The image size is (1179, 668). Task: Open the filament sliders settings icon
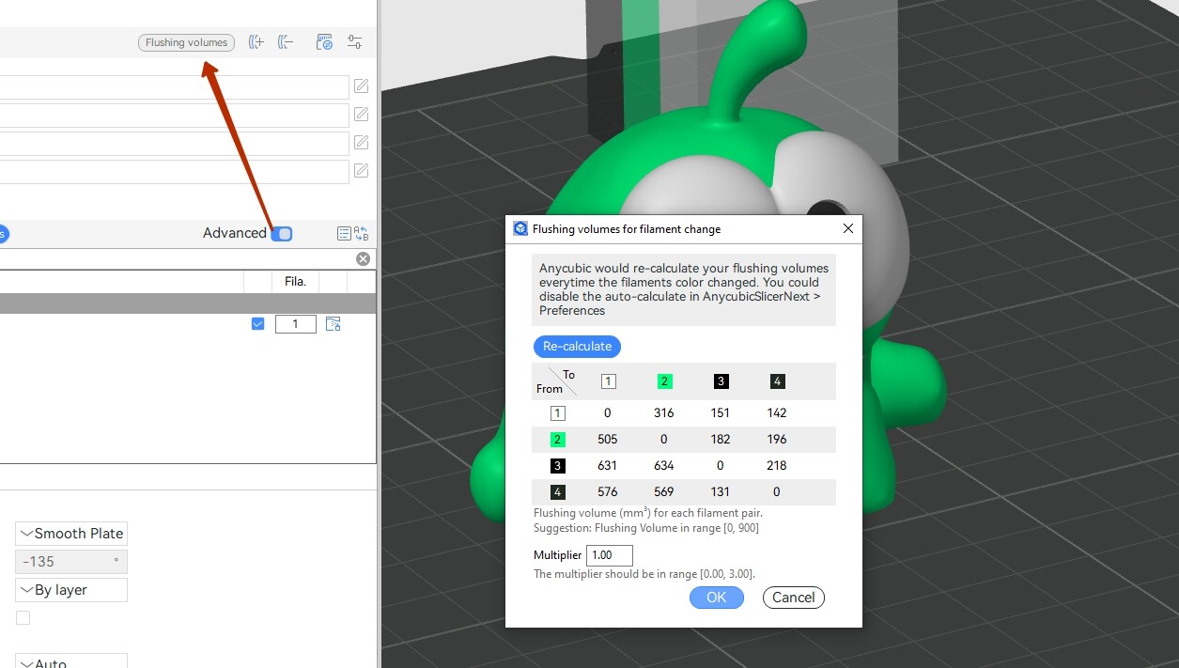(x=354, y=42)
